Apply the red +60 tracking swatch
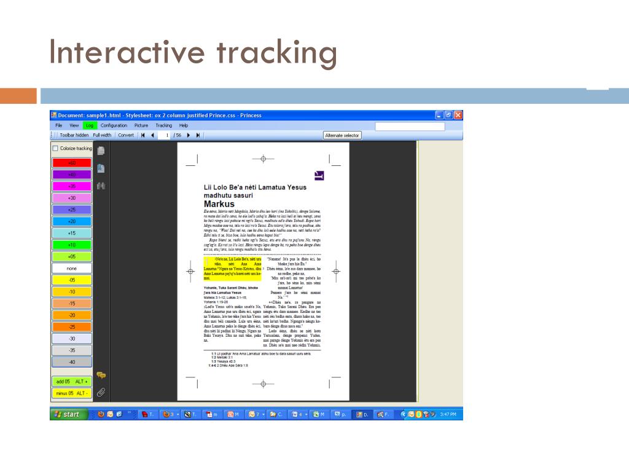The height and width of the screenshot is (472, 629). tap(72, 163)
